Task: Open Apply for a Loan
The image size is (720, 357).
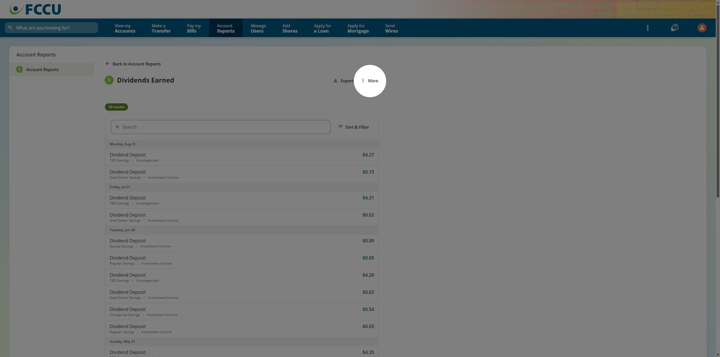Action: pos(322,28)
